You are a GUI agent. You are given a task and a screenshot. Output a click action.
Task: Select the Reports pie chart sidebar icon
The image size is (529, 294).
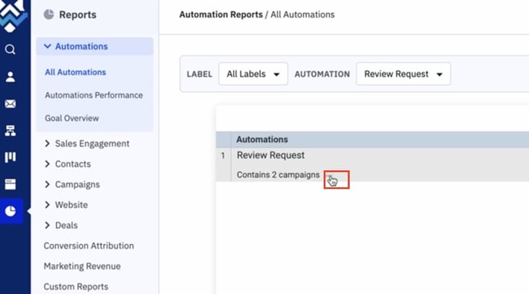pos(10,211)
